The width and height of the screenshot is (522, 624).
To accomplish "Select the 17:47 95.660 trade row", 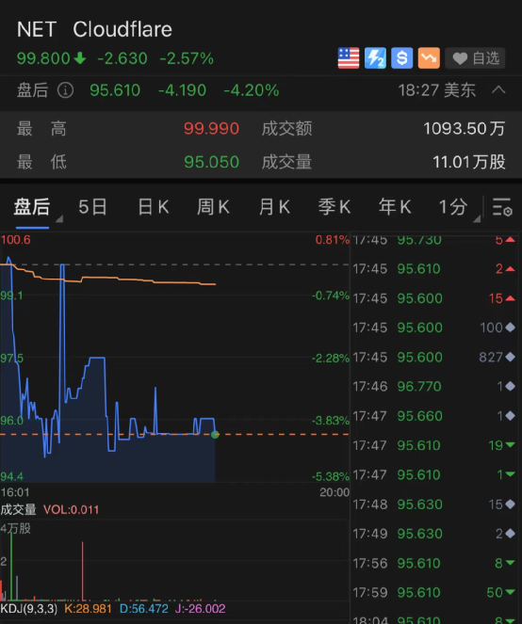I will coord(434,416).
